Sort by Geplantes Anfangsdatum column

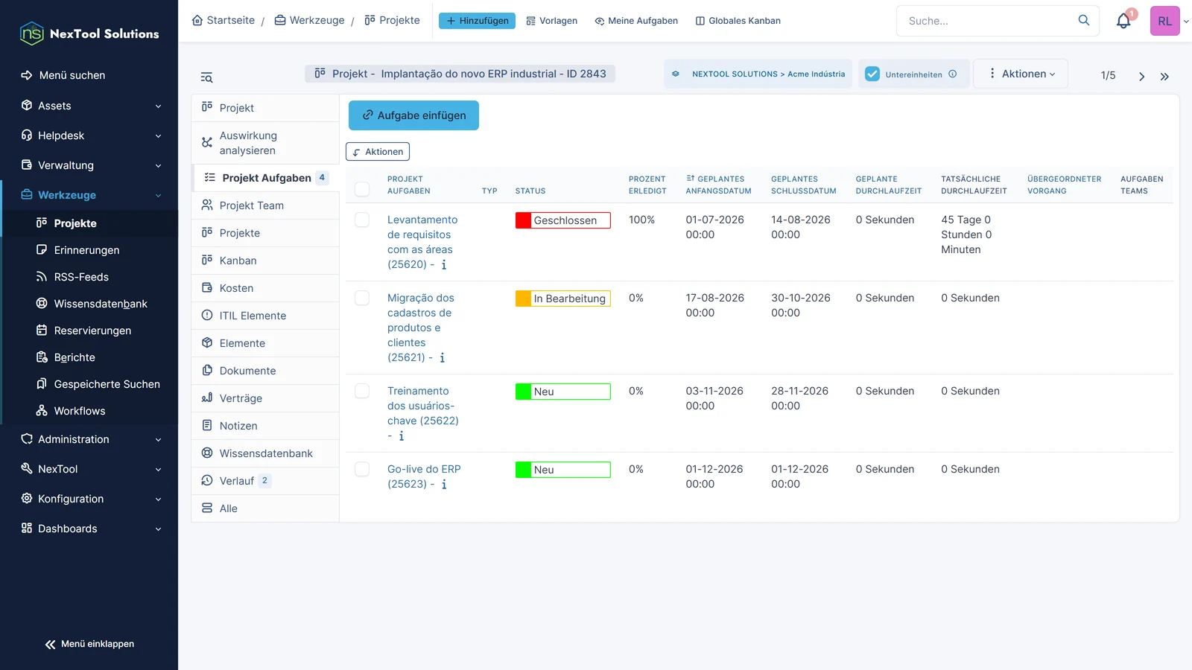[718, 185]
